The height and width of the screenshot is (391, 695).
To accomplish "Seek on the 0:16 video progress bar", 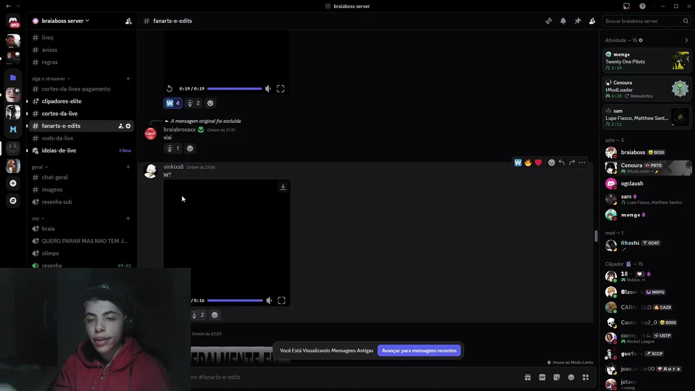I will pos(235,300).
